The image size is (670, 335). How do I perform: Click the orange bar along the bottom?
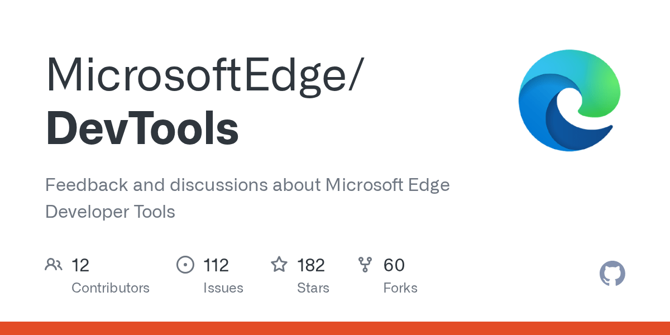[x=335, y=328]
